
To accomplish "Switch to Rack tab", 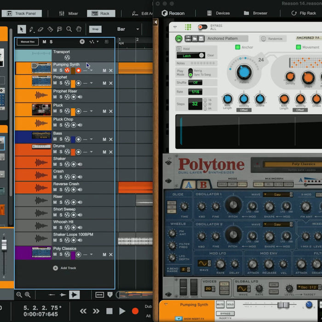I will click(x=101, y=13).
